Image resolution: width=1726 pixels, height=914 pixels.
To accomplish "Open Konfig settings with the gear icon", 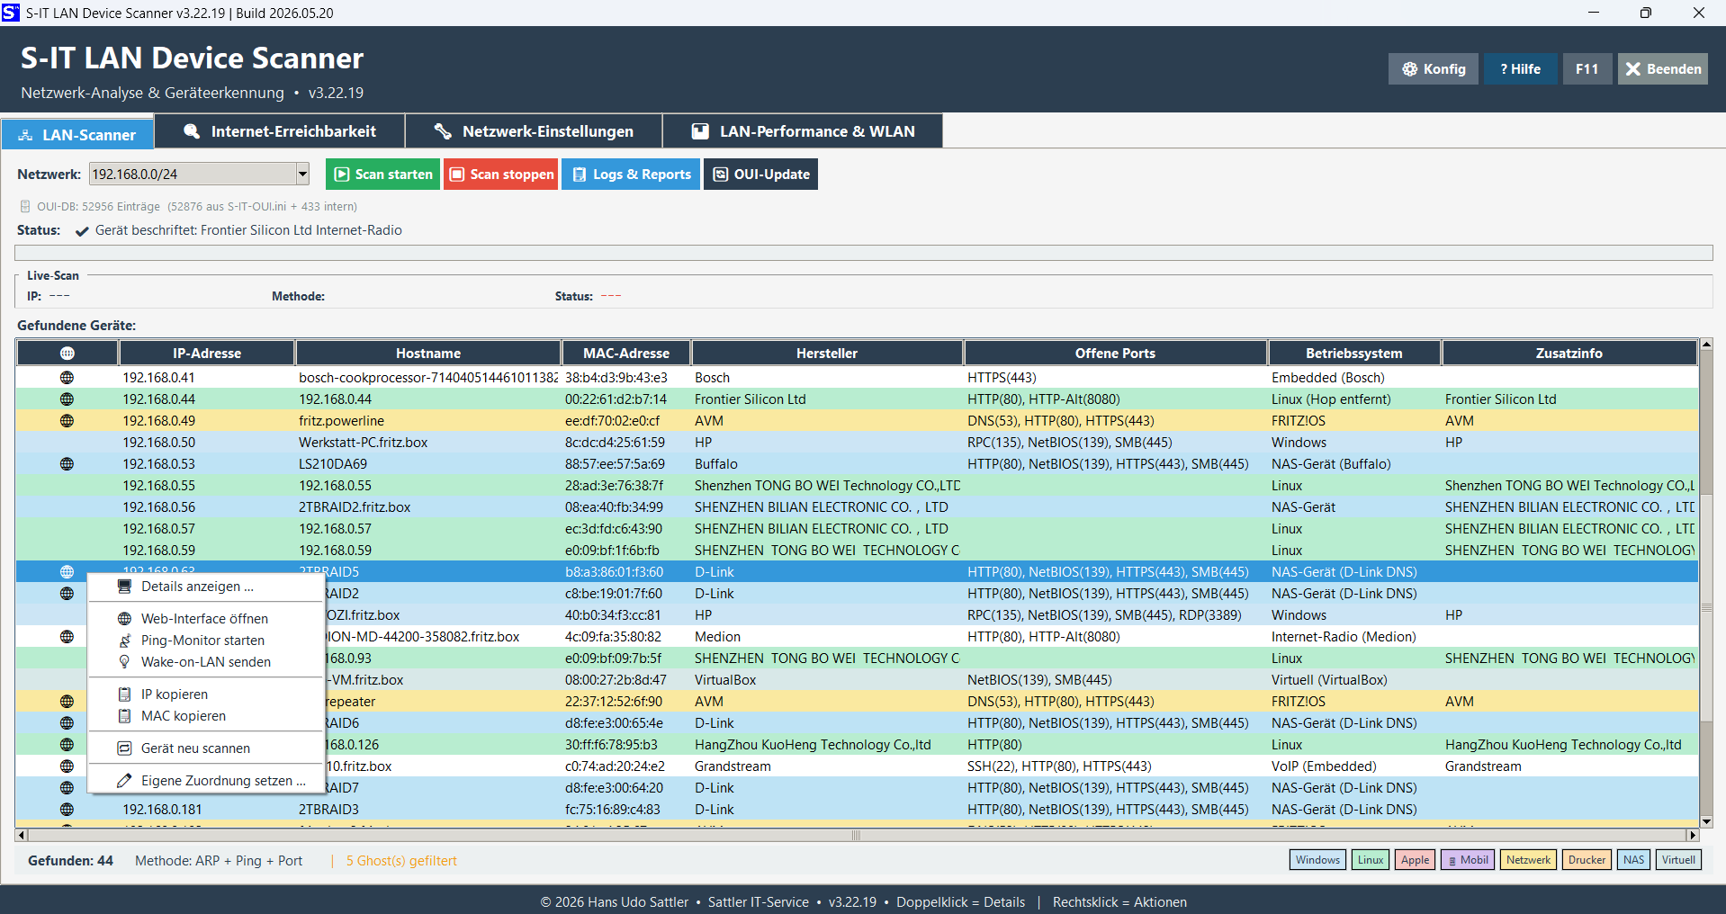I will click(1434, 69).
